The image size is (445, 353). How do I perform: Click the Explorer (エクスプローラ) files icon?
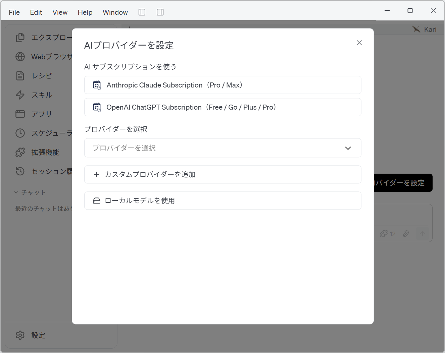(x=20, y=38)
